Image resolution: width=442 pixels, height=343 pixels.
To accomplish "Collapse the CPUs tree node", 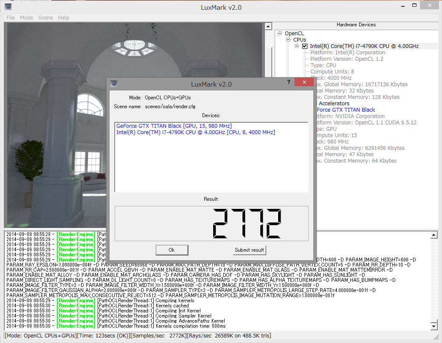I will pos(288,40).
